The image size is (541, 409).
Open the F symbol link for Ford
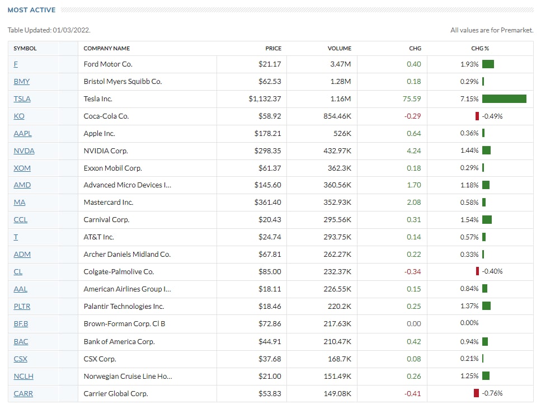(16, 64)
